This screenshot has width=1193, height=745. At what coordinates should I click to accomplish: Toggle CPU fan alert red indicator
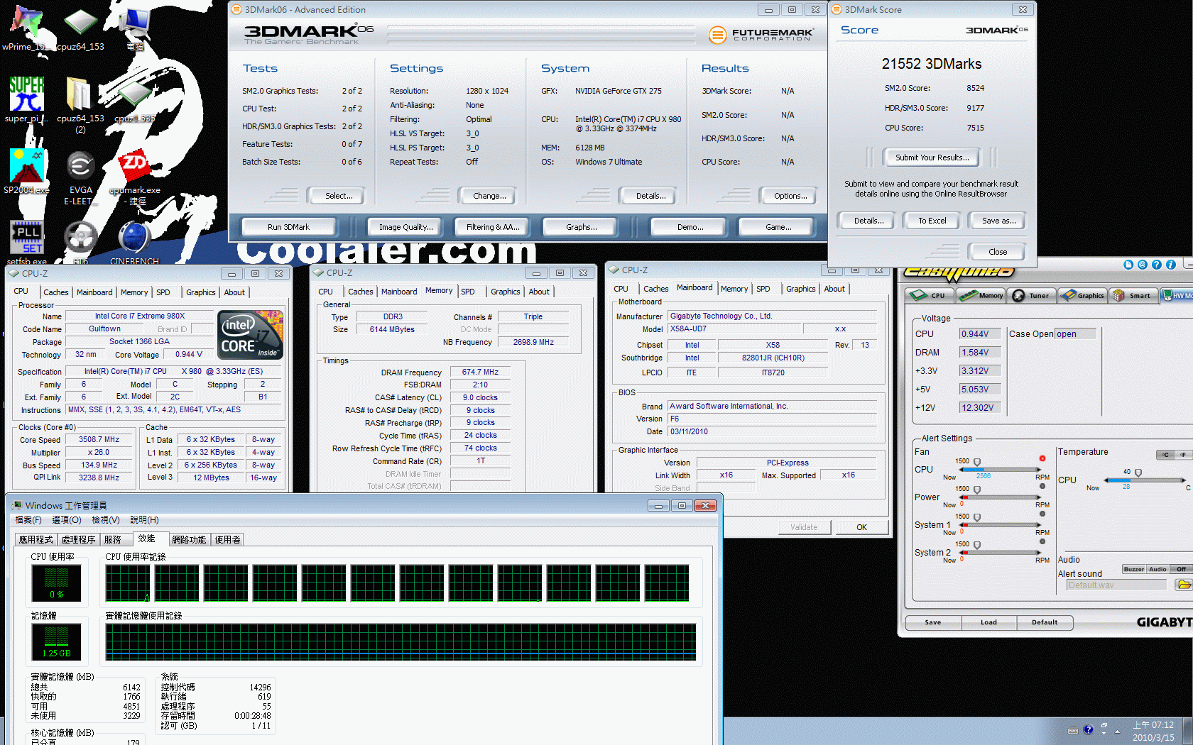(1042, 458)
